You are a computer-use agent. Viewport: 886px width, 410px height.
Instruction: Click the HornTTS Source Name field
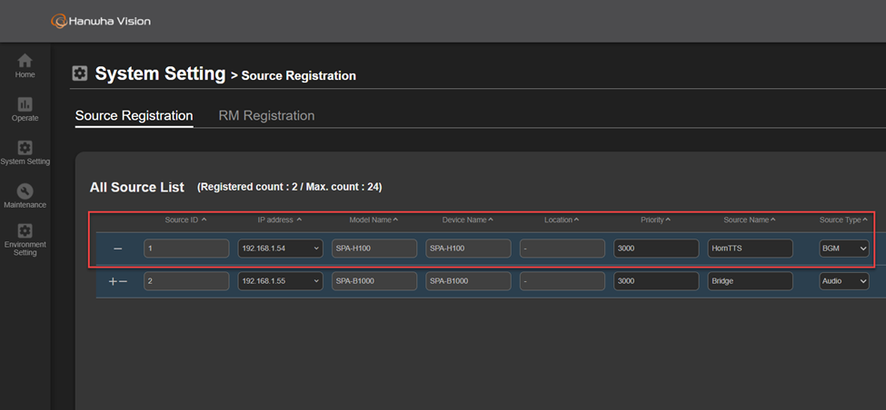coord(750,249)
